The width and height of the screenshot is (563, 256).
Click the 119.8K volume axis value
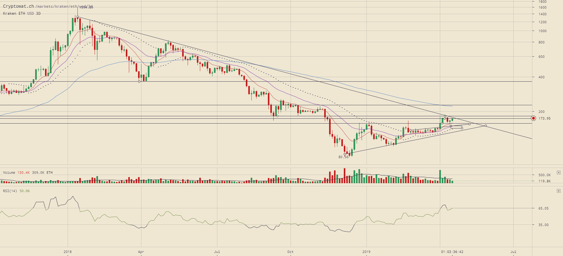tap(545, 181)
